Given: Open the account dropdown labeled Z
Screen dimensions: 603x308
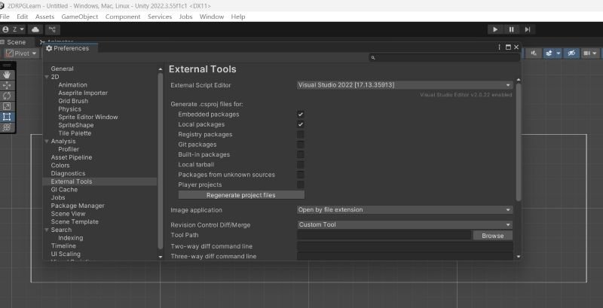Looking at the screenshot, I should (x=13, y=29).
